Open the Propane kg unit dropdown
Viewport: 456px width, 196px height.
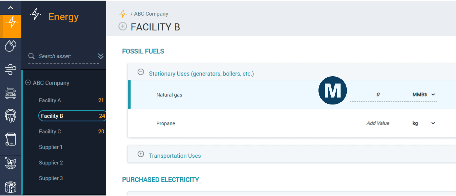[424, 123]
